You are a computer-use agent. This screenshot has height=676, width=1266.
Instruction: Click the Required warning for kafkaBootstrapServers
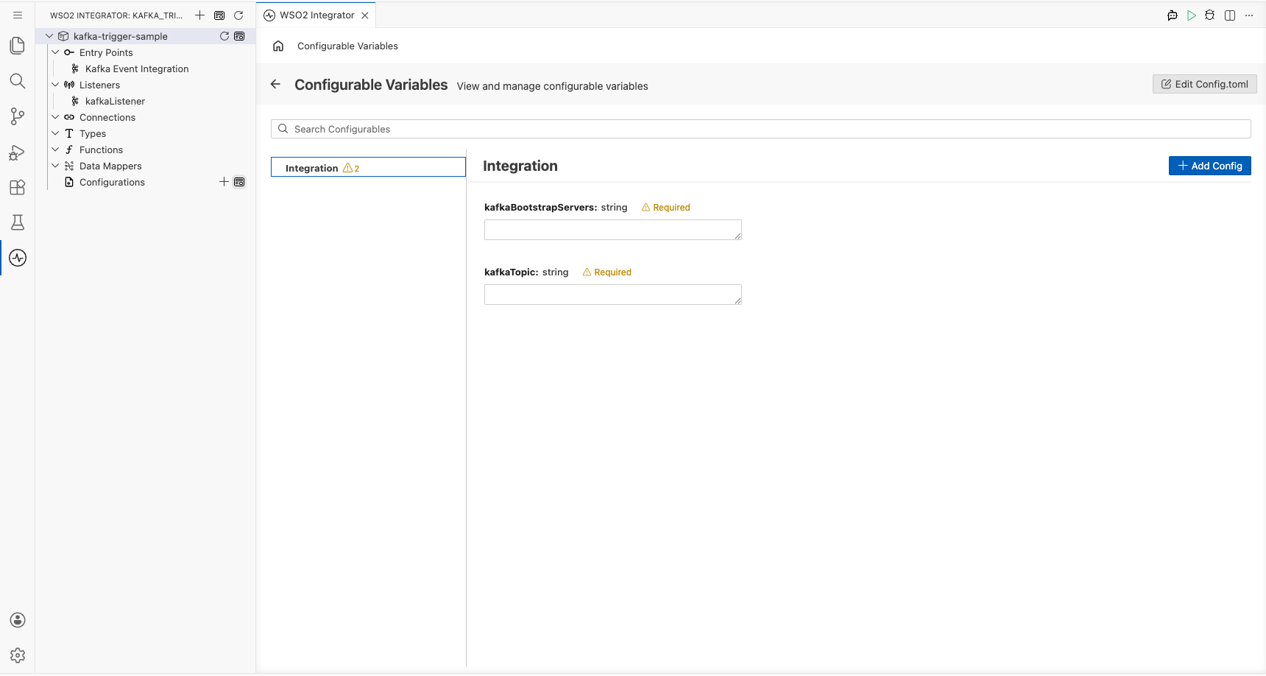pyautogui.click(x=665, y=208)
